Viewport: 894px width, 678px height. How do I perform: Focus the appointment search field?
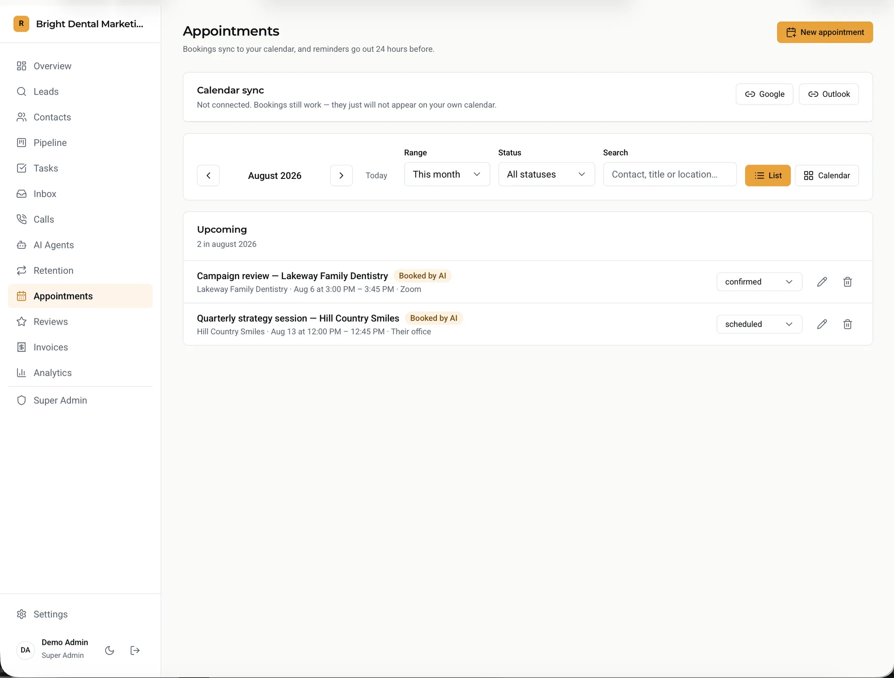(670, 174)
